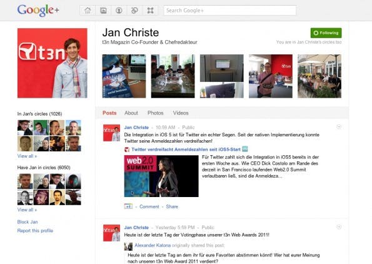Switch to the Posts tab
The image size is (372, 264).
click(109, 113)
